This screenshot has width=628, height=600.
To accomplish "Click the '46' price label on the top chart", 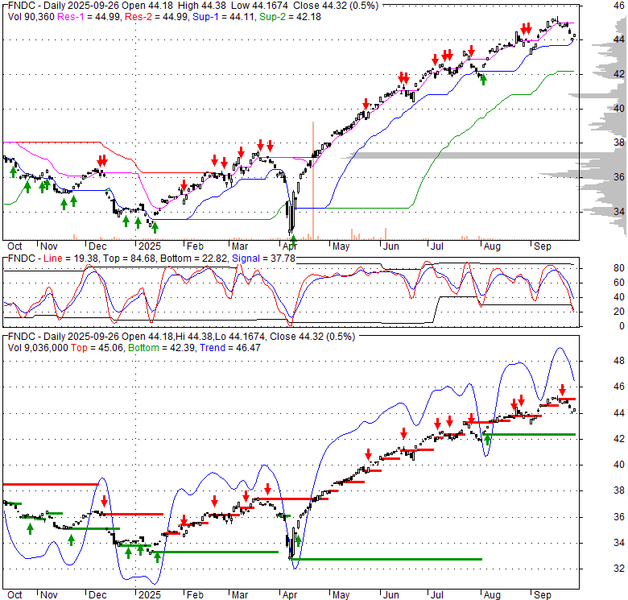I will click(x=619, y=5).
